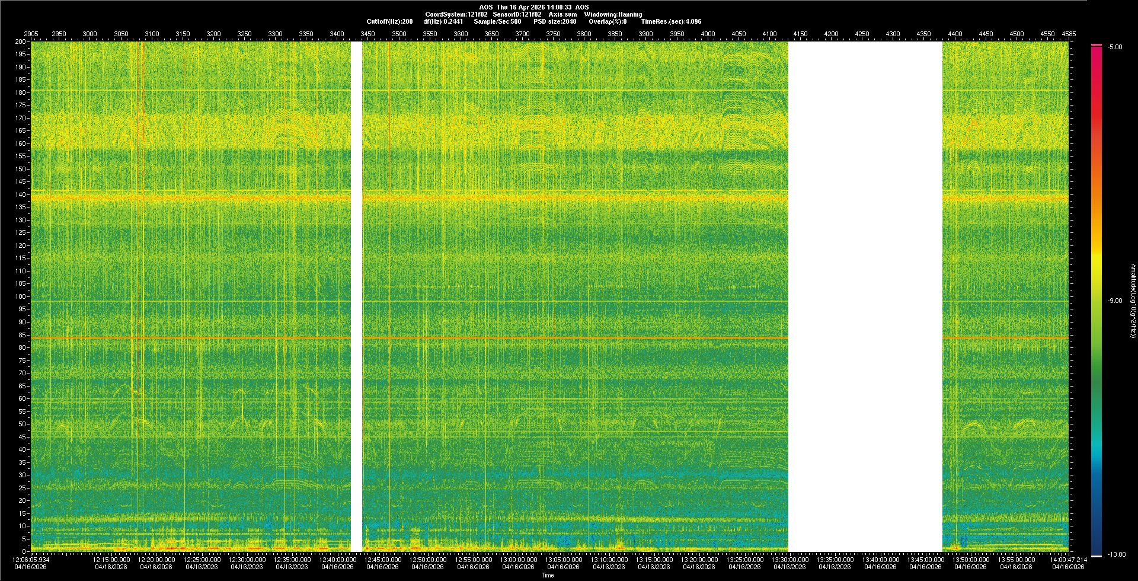Click the SensorID:121f02 header text
Image resolution: width=1138 pixels, height=581 pixels.
(x=517, y=14)
